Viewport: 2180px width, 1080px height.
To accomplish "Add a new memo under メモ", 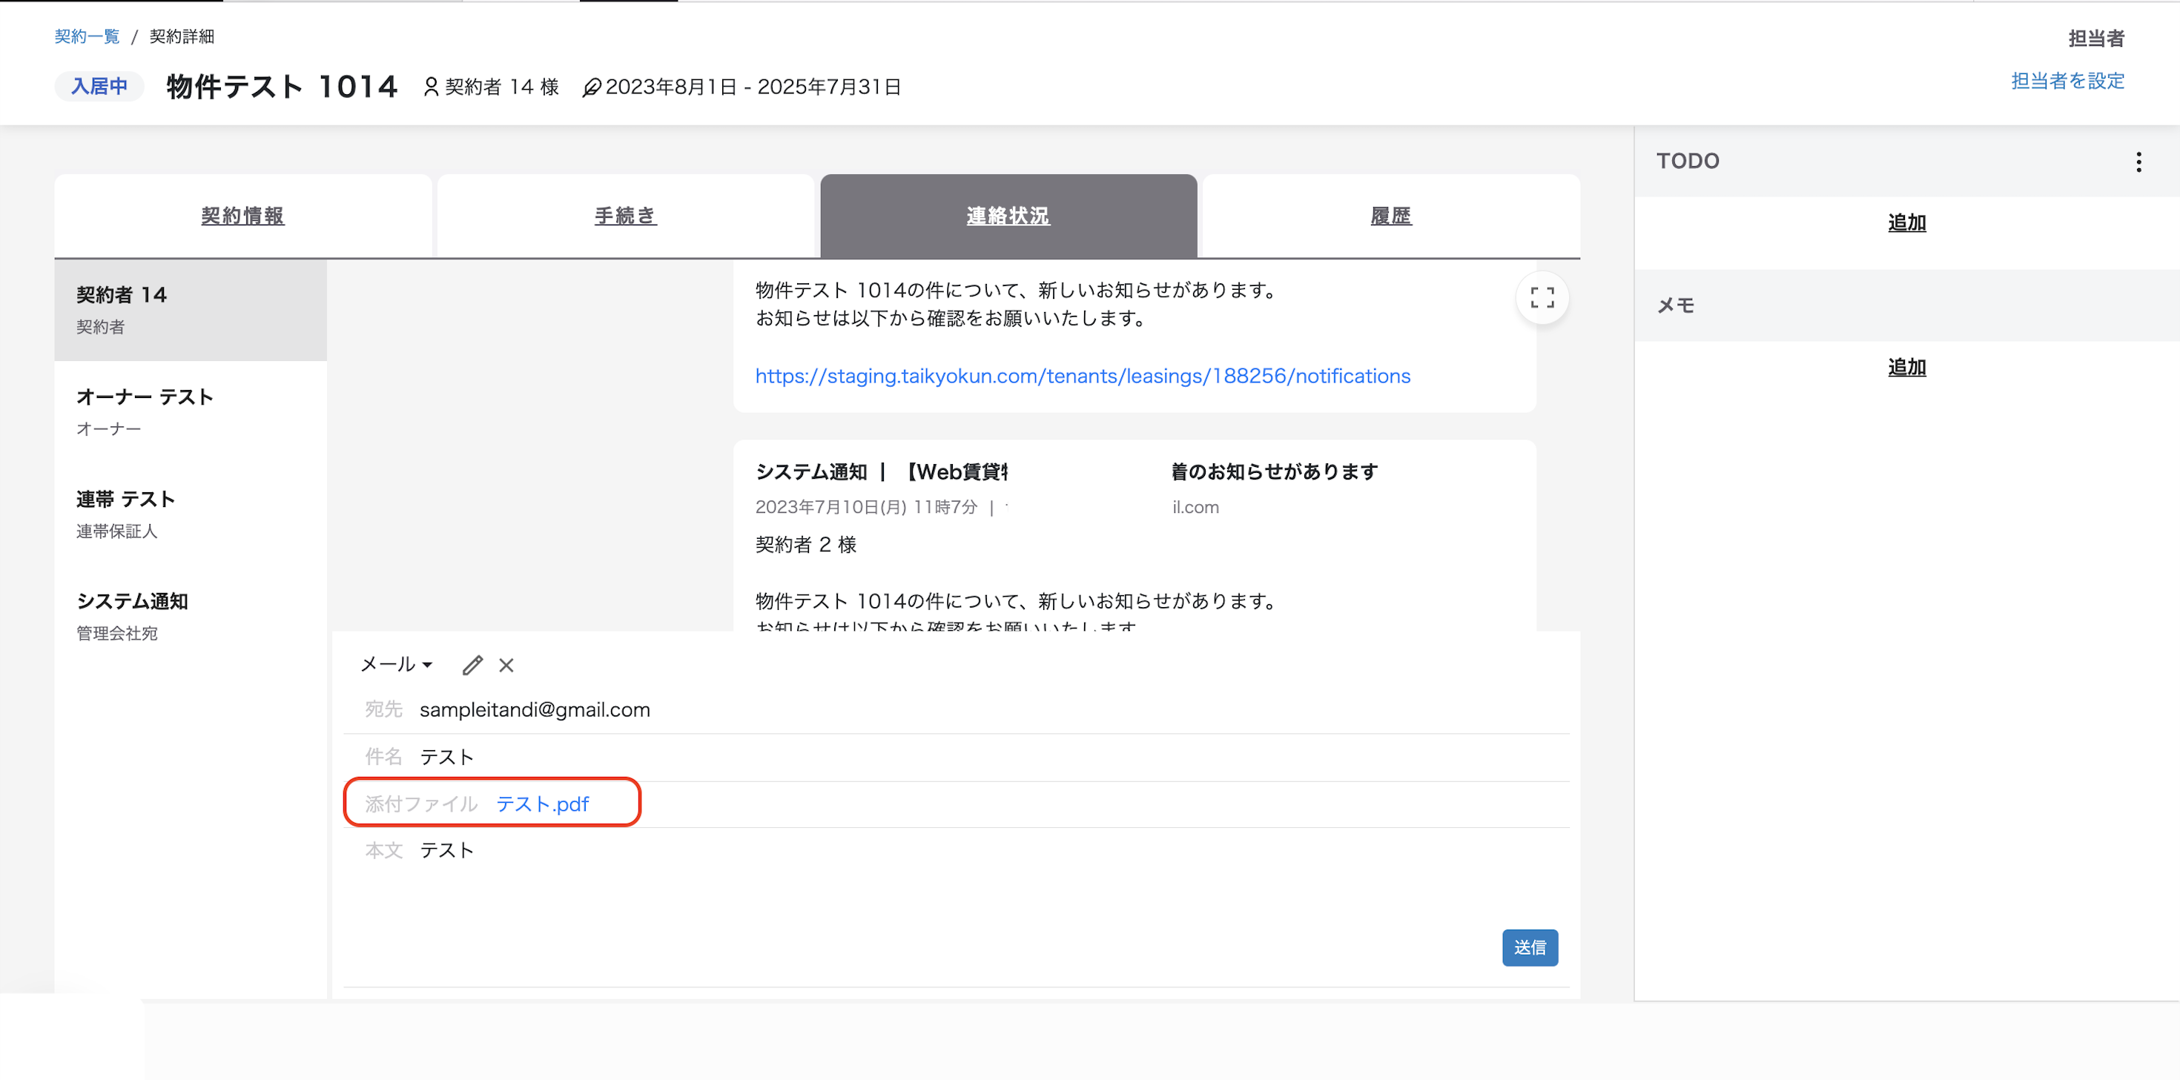I will tap(1906, 367).
